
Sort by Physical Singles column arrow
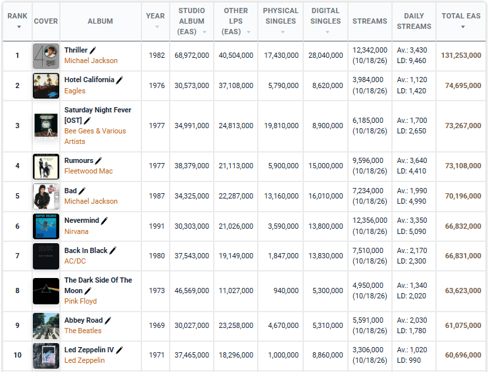pyautogui.click(x=283, y=32)
